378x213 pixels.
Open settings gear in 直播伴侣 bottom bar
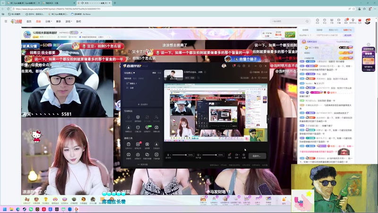click(x=244, y=156)
